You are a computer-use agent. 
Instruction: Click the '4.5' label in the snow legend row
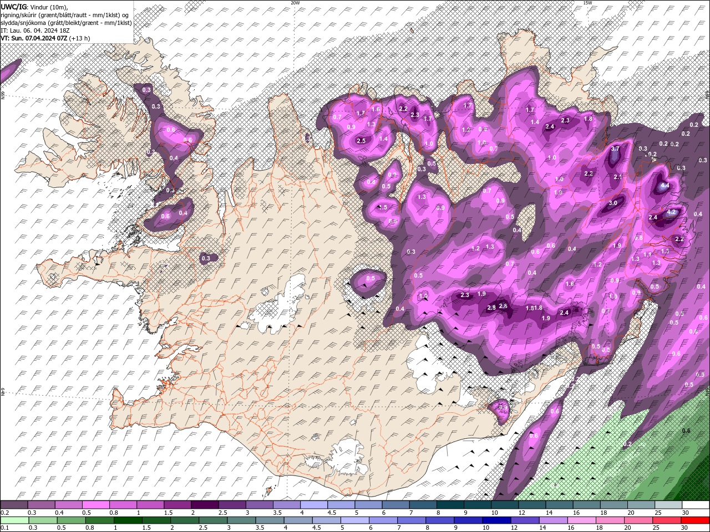[332, 513]
